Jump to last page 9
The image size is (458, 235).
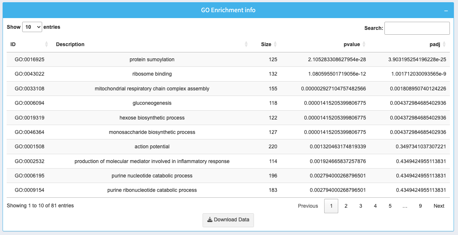420,206
